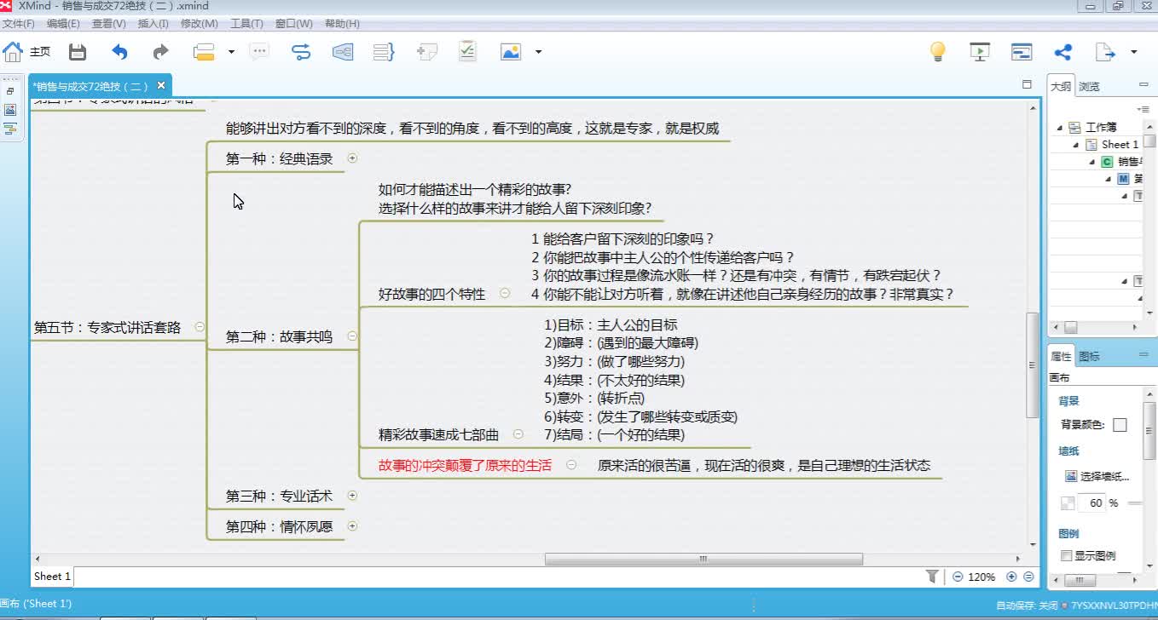
Task: Collapse 好故事的四个特性 topic
Action: point(505,293)
